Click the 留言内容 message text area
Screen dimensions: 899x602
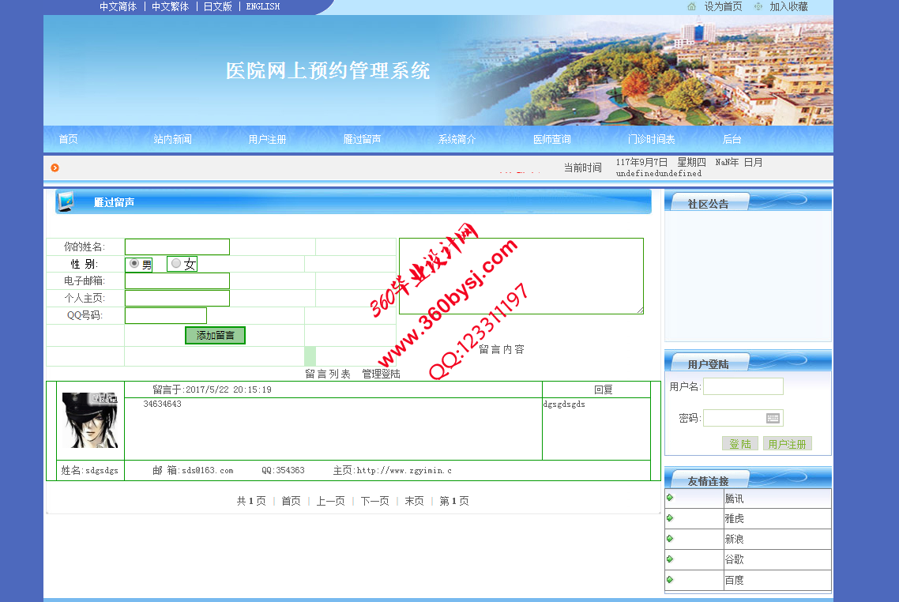click(521, 276)
